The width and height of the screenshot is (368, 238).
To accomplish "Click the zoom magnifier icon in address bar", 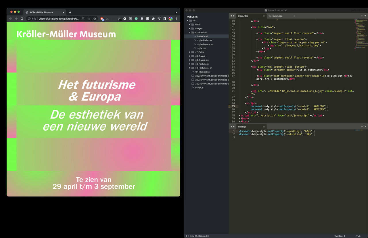I will (83, 19).
